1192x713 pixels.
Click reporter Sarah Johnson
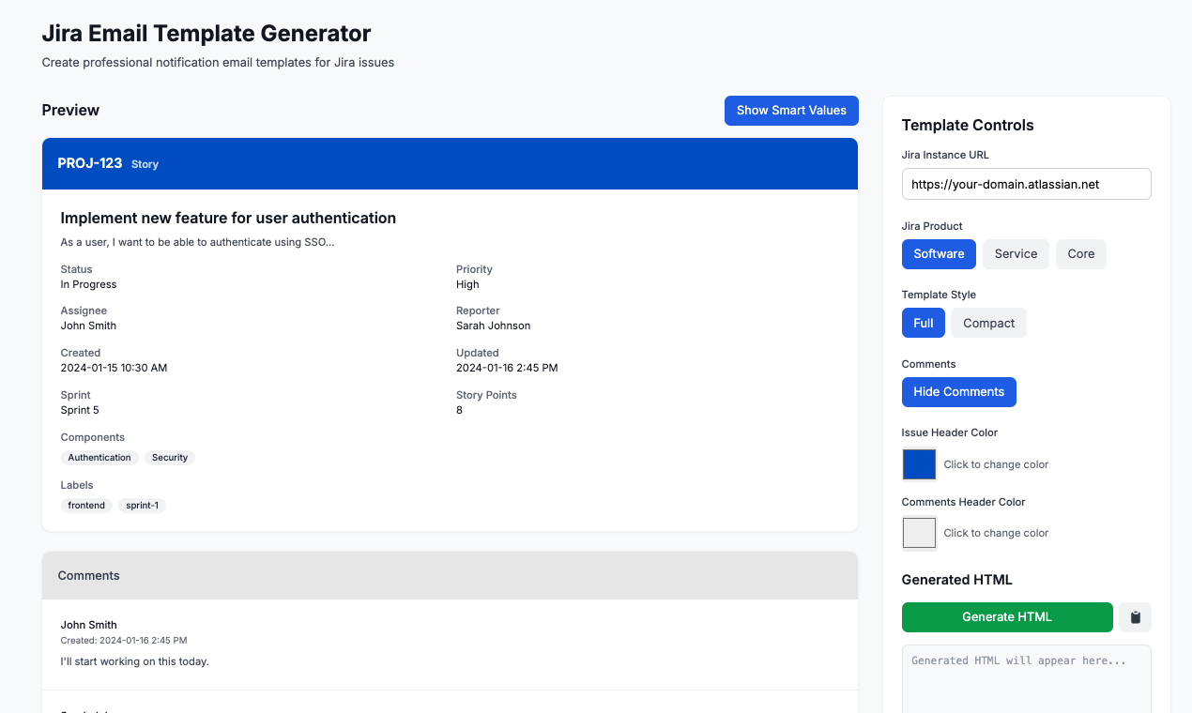494,326
